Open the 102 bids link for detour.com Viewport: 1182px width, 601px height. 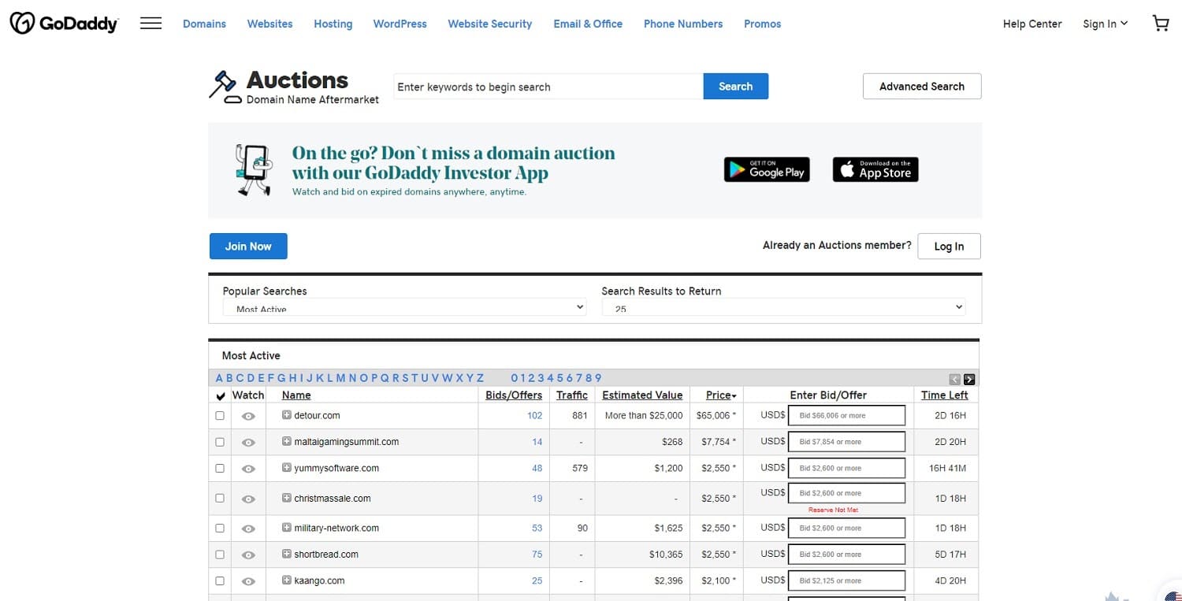point(534,414)
